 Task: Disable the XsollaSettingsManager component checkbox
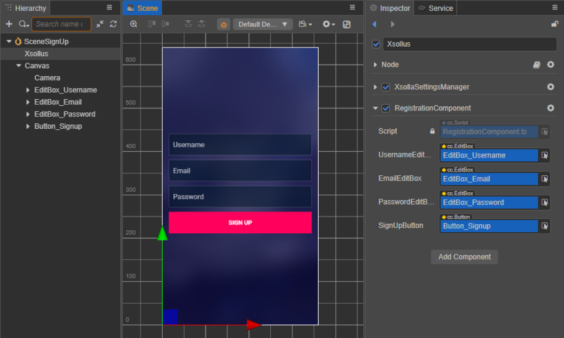coord(386,87)
